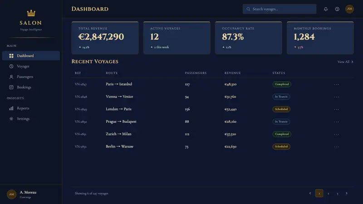Click reference VN-2848
Viewport: 363px width, 204px height.
click(81, 97)
